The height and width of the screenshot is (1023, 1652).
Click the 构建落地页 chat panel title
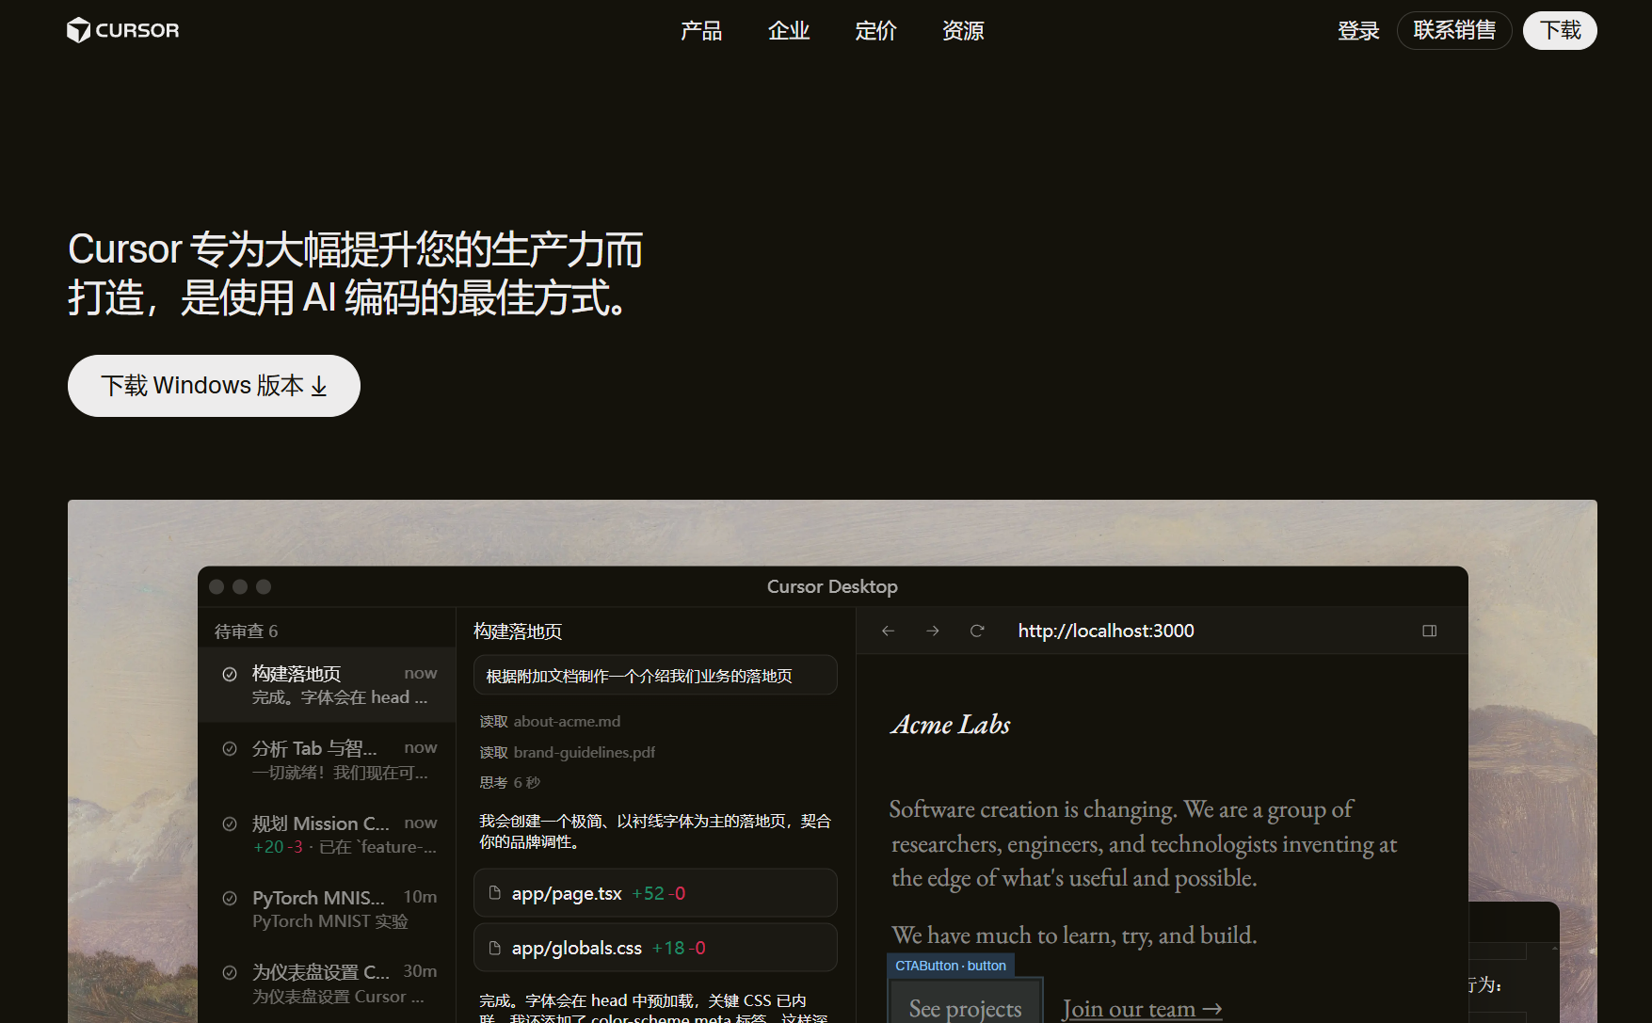518,631
